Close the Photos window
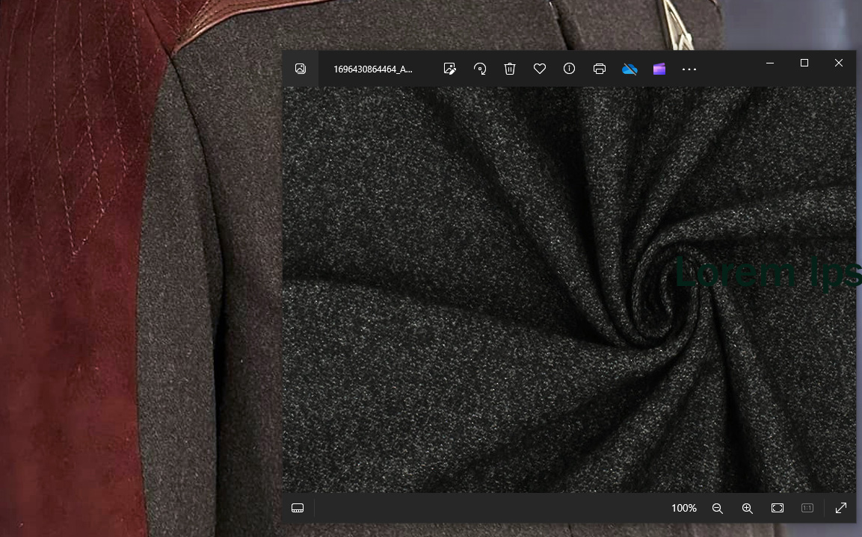The image size is (862, 537). 839,63
